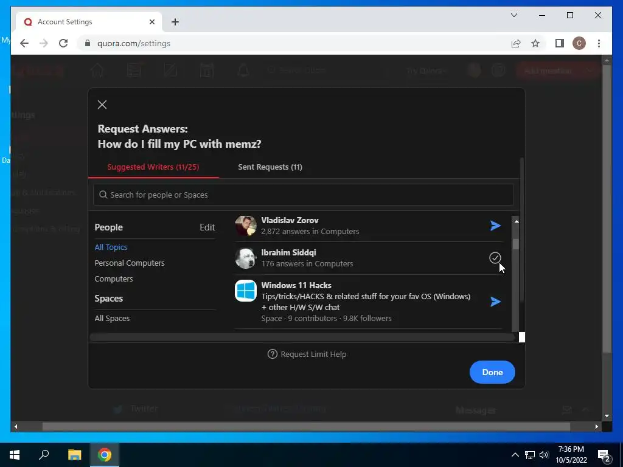The height and width of the screenshot is (467, 623).
Task: Show hidden system tray icons
Action: point(515,455)
